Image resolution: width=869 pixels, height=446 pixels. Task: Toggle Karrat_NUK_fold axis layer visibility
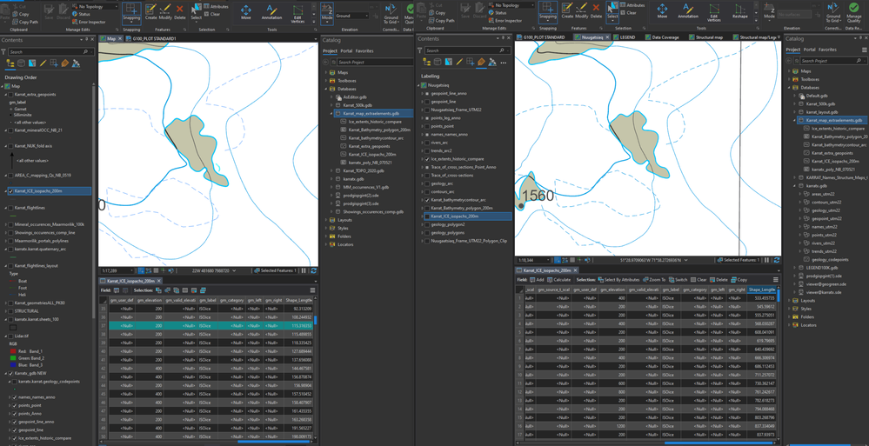click(x=10, y=146)
